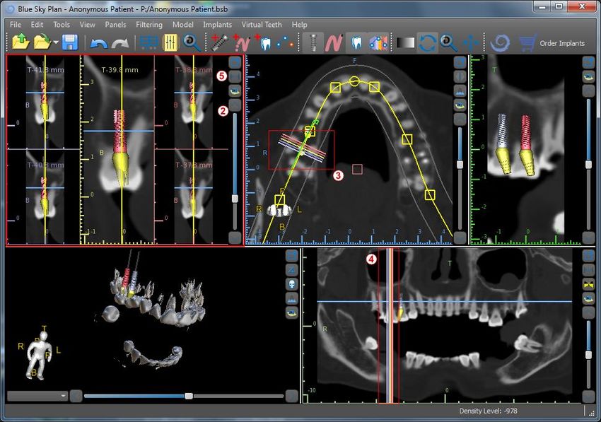
Task: Redo the last undone action
Action: point(120,43)
